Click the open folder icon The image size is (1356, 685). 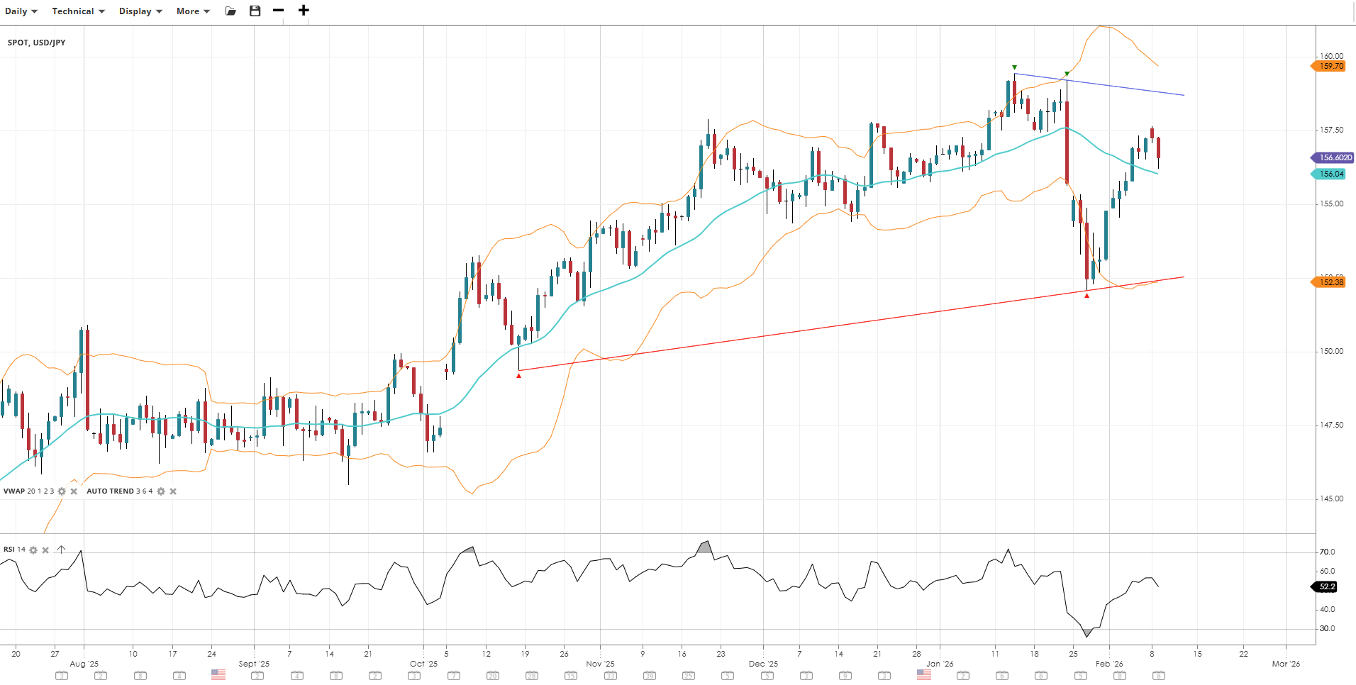point(230,11)
